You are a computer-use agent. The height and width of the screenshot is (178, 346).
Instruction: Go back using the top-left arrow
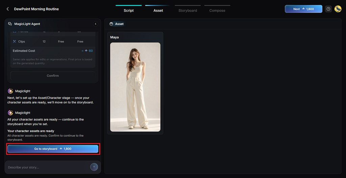coord(8,9)
